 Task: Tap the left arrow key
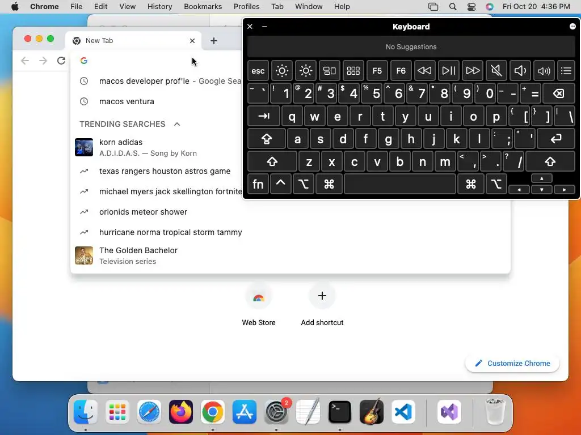[x=519, y=189]
